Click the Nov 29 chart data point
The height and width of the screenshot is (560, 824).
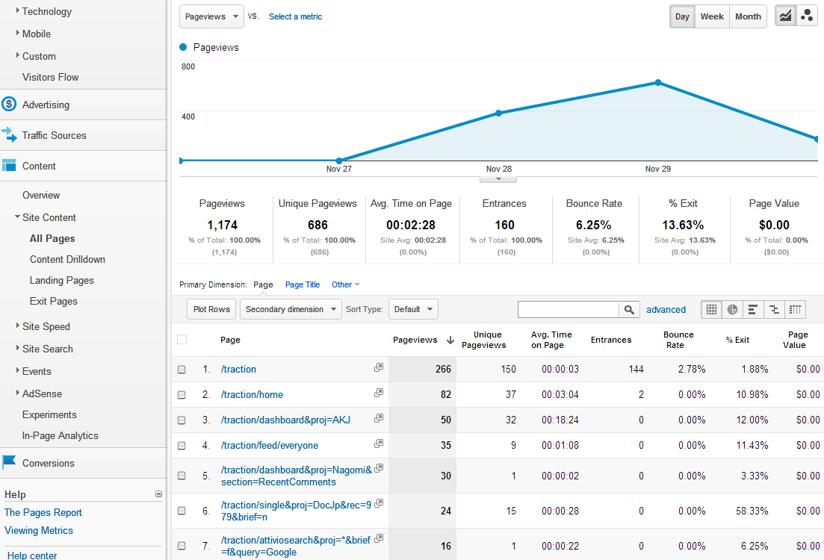pos(658,82)
